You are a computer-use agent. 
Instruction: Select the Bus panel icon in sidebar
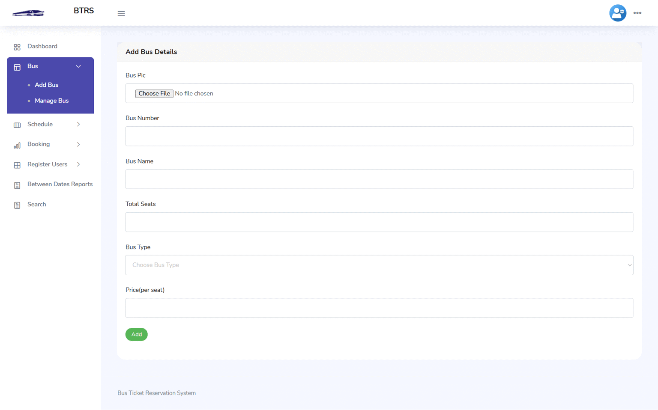click(17, 67)
